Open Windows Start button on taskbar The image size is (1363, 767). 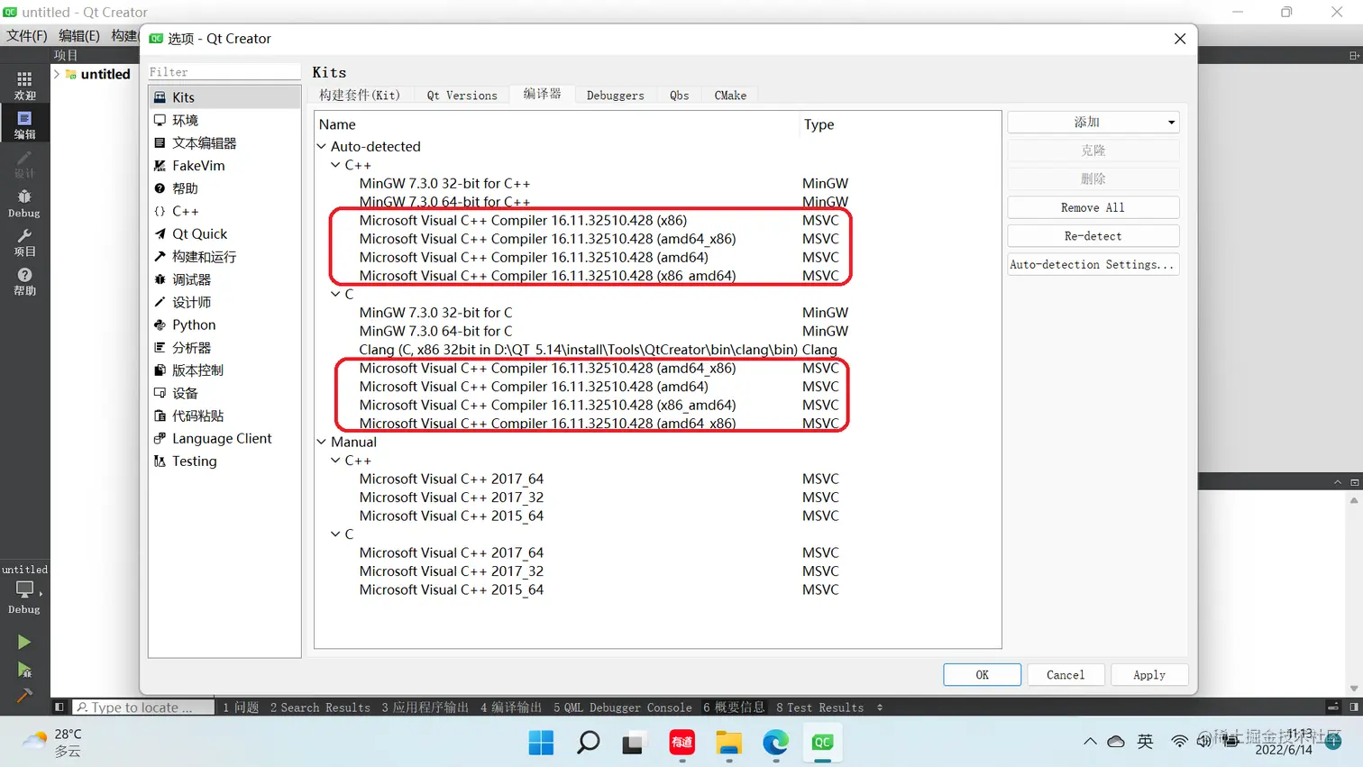[541, 743]
